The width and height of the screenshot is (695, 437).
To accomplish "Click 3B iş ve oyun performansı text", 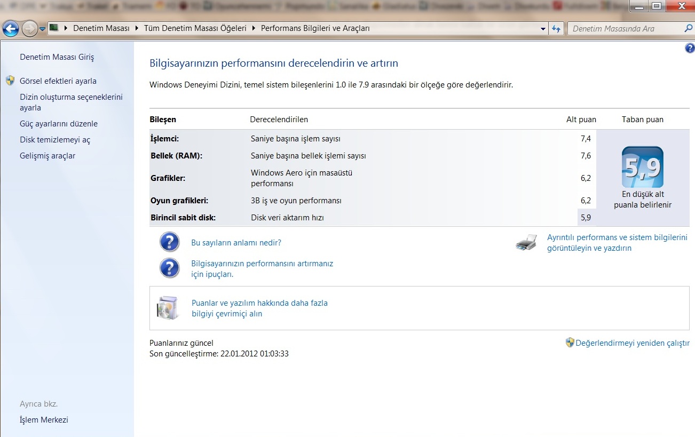I will (296, 201).
